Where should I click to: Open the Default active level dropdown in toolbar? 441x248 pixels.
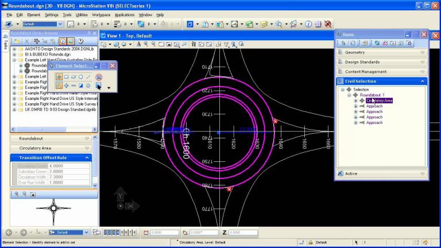44,24
